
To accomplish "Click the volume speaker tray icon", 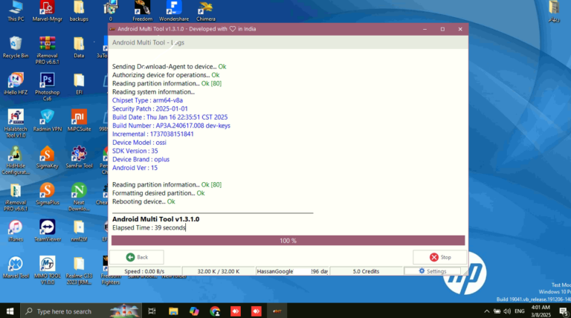I will pos(507,311).
